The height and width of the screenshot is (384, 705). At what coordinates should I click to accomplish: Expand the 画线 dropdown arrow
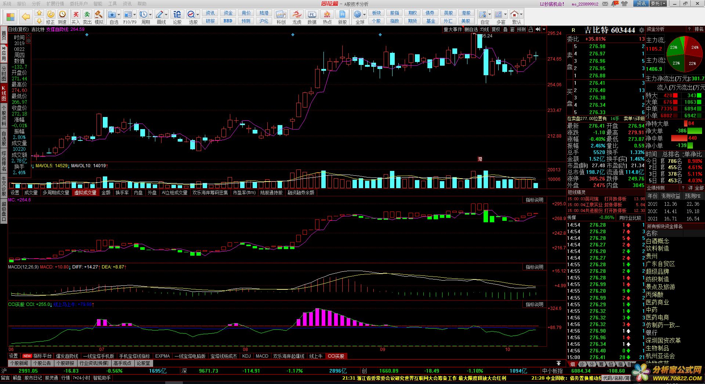166,15
